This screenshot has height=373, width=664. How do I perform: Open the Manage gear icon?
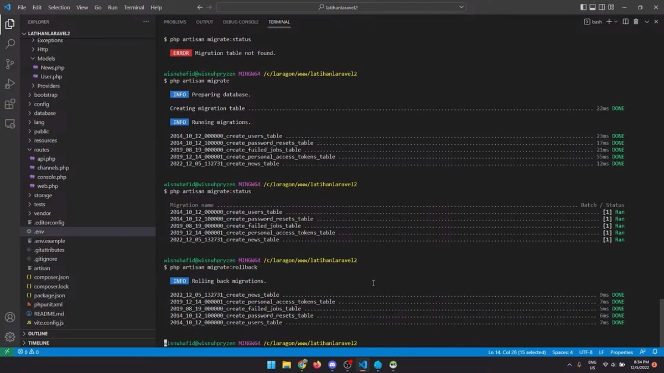[x=9, y=337]
